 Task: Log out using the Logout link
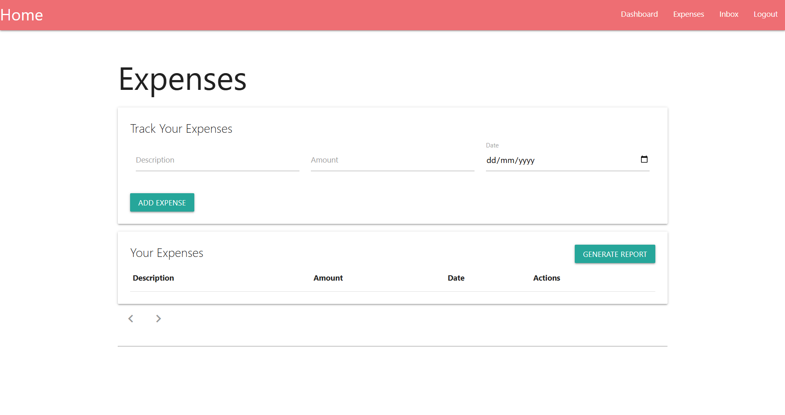[765, 14]
